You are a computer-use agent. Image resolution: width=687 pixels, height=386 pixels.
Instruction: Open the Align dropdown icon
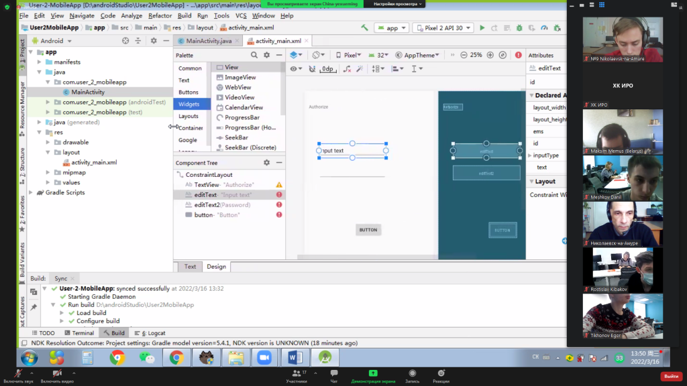(397, 69)
